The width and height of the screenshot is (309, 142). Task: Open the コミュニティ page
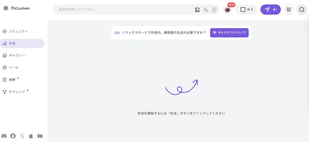click(15, 31)
